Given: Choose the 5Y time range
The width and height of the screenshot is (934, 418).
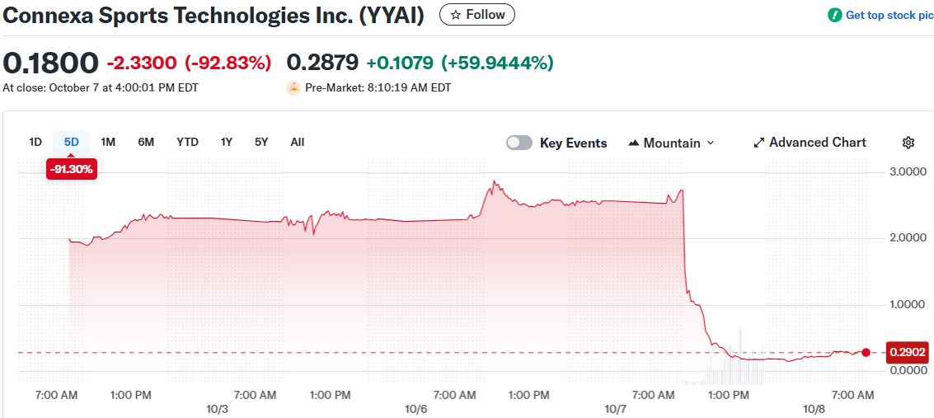Looking at the screenshot, I should [x=261, y=142].
